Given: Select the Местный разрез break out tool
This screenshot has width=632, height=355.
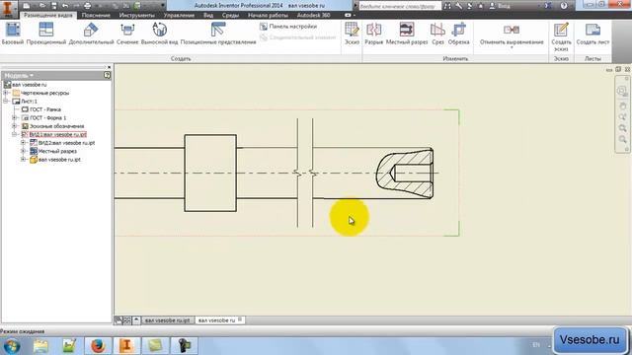Looking at the screenshot, I should click(407, 34).
